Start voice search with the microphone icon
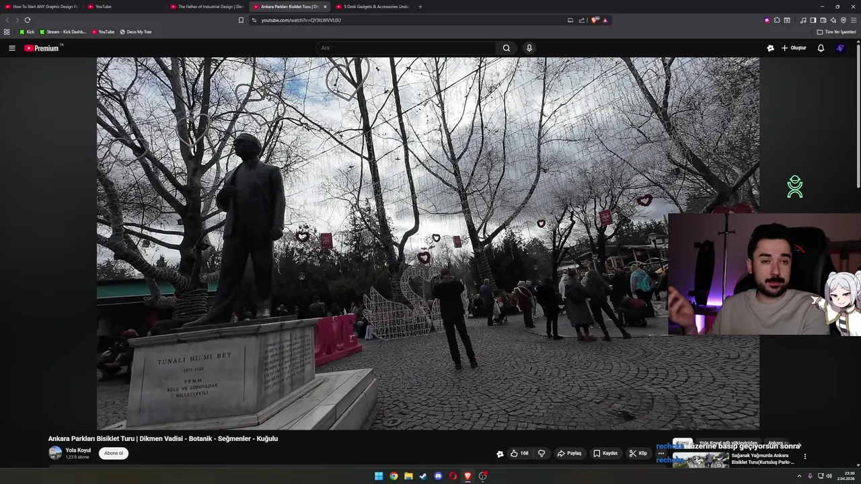Viewport: 861px width, 484px height. 529,48
